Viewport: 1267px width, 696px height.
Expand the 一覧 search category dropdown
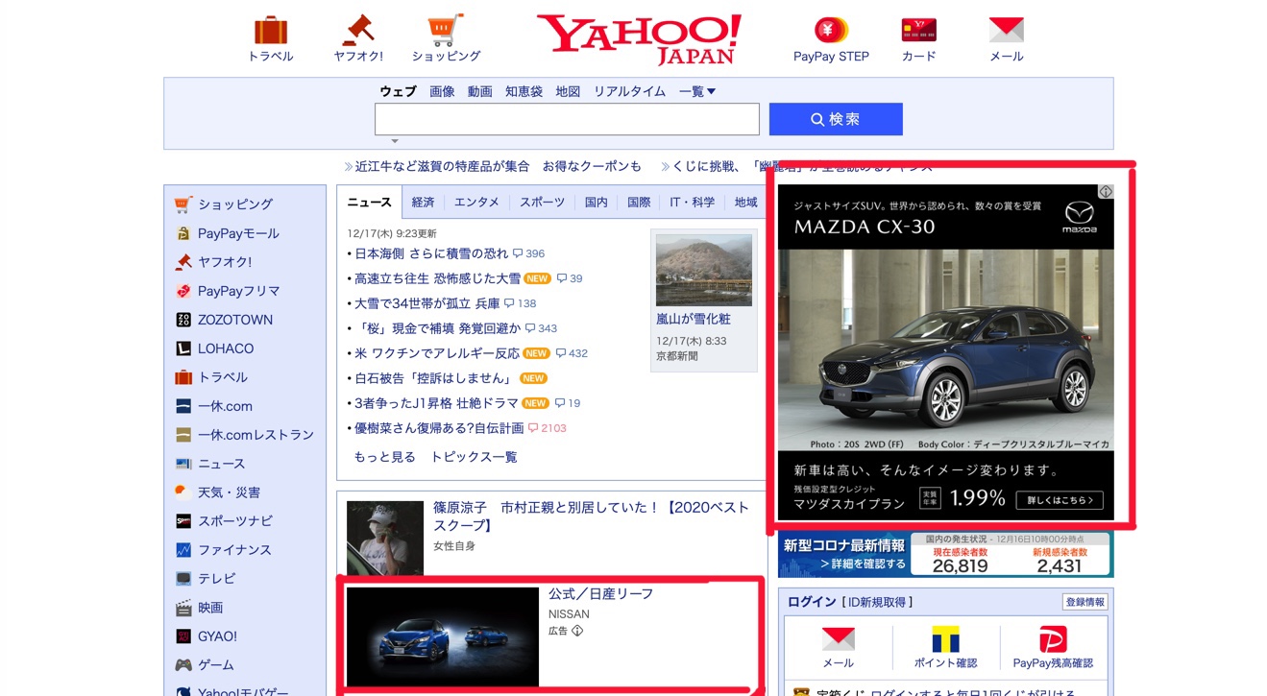click(x=697, y=91)
